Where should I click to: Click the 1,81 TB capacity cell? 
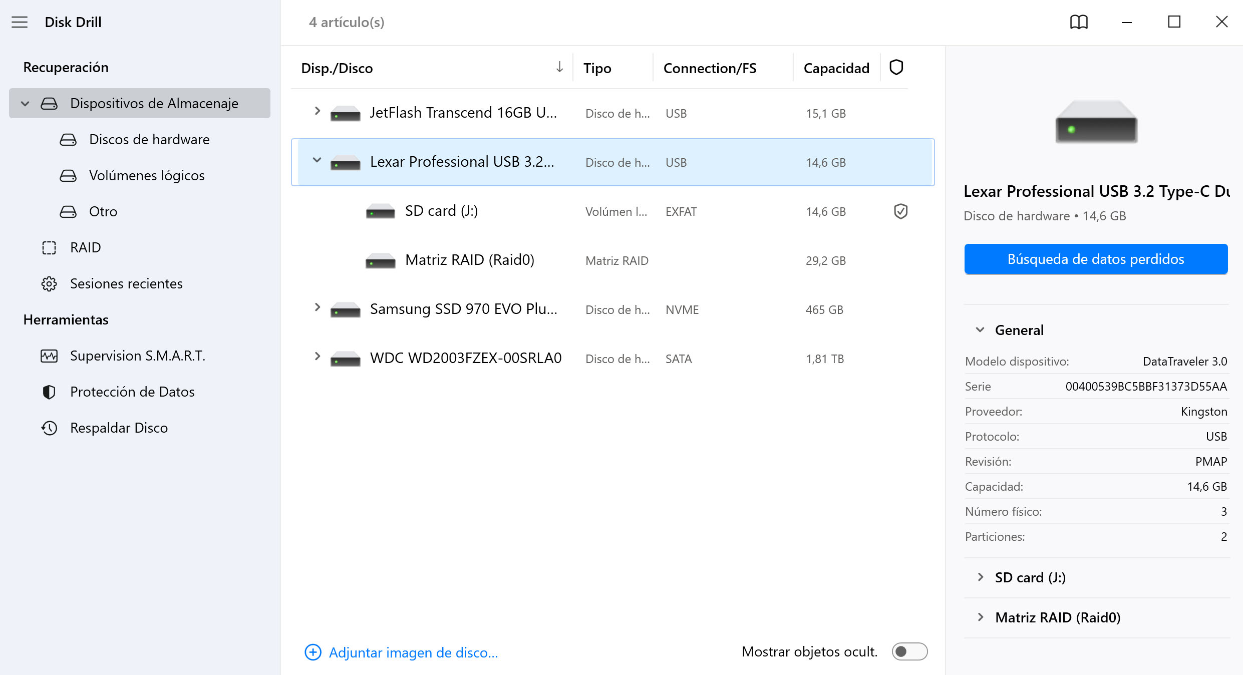tap(824, 359)
